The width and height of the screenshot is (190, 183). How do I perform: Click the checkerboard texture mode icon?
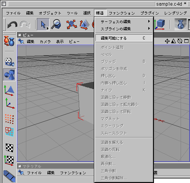tap(9, 148)
